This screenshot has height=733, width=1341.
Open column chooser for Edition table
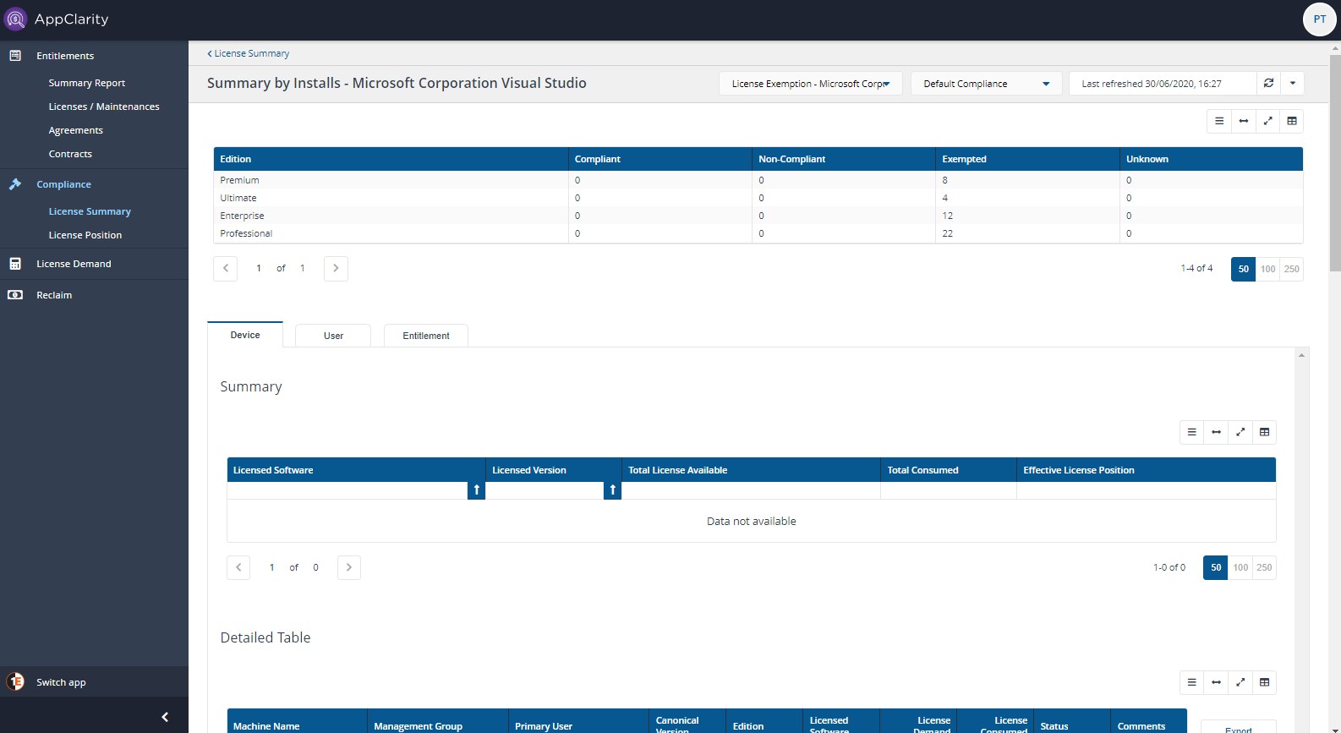coord(1292,121)
